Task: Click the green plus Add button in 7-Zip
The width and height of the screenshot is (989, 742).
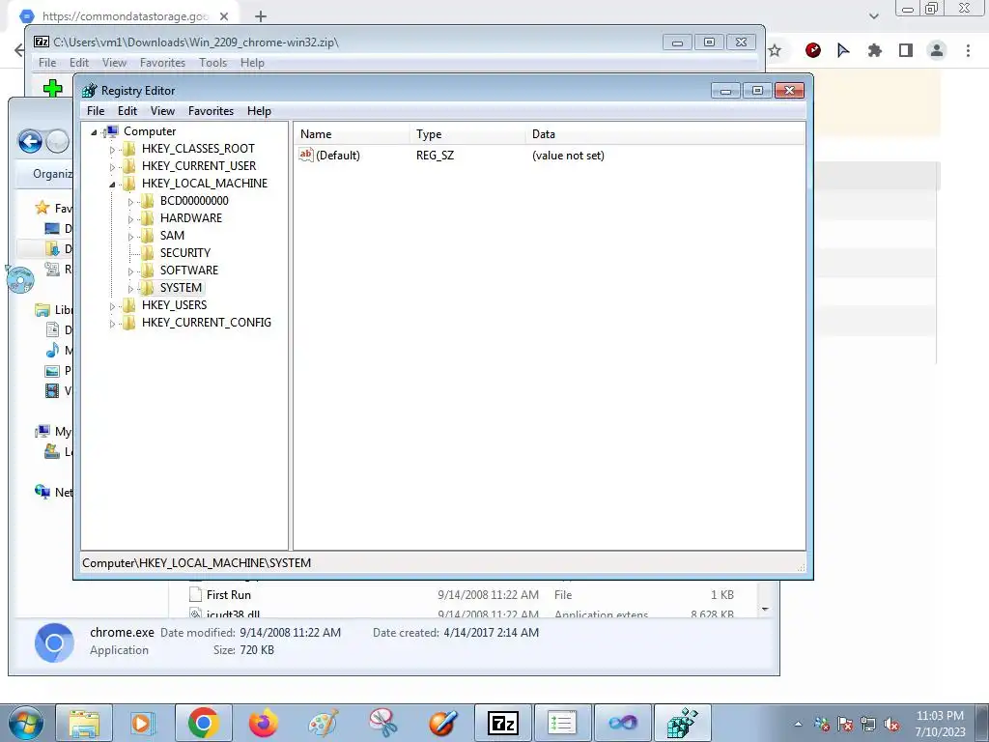Action: pos(52,88)
